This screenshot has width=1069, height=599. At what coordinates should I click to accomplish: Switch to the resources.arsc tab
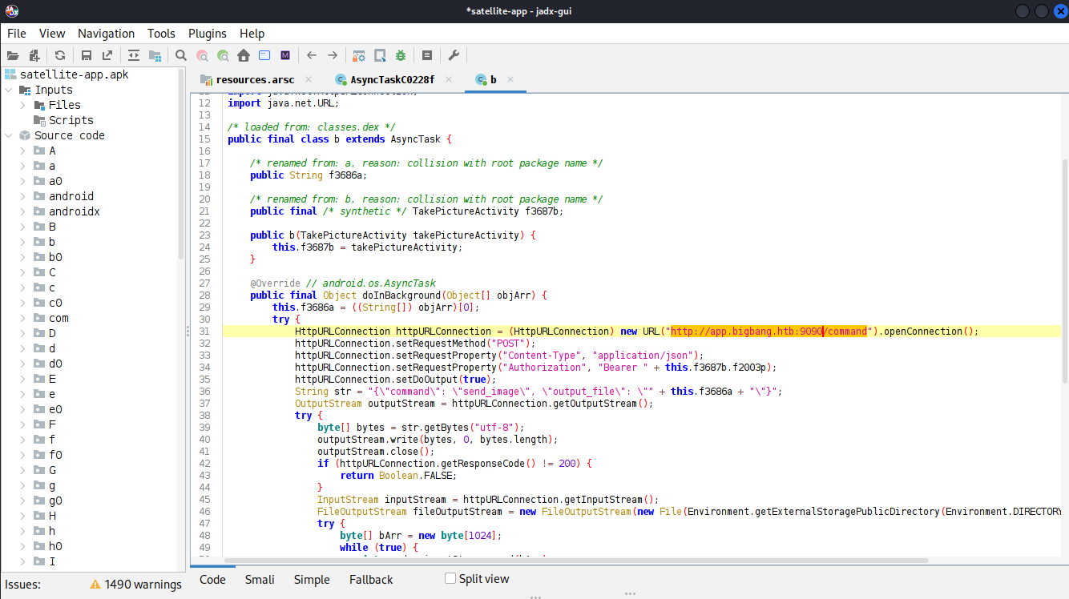tap(255, 79)
